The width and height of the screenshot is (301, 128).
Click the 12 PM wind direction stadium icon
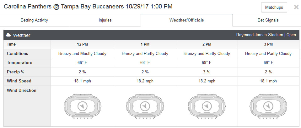tap(83, 106)
